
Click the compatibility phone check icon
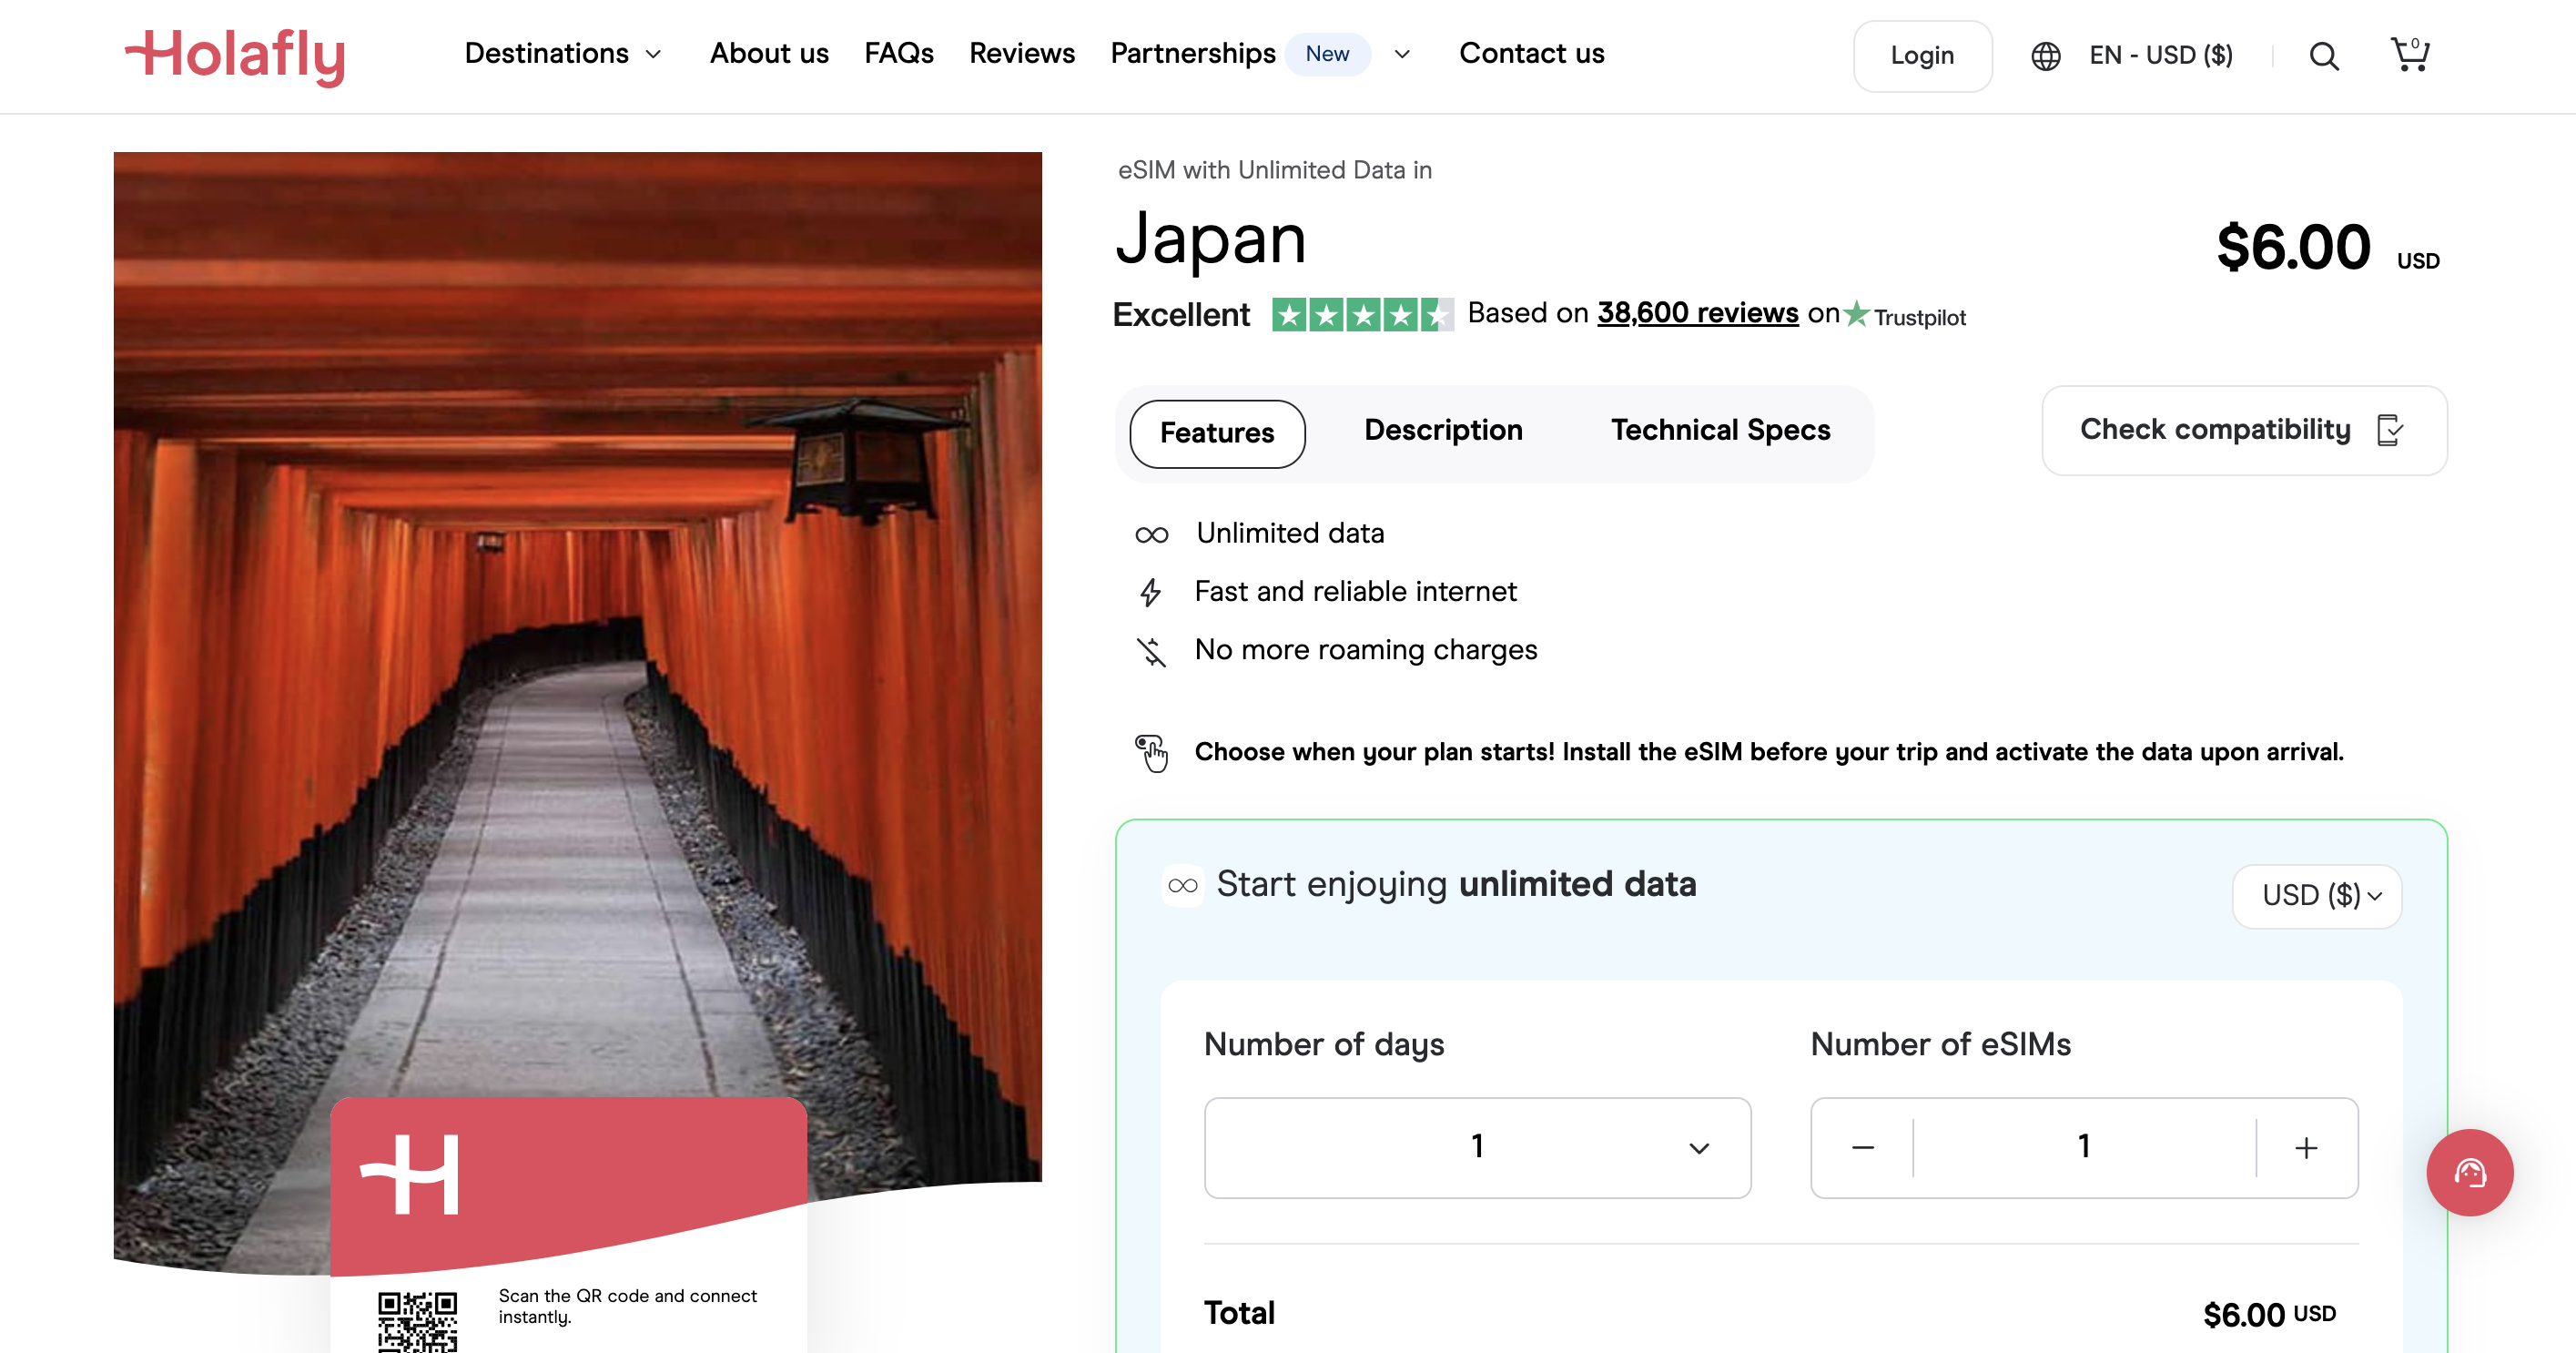(2390, 430)
